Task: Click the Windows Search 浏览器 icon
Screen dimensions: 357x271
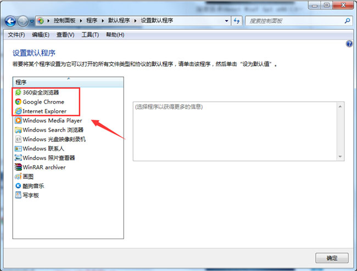Action: 18,130
